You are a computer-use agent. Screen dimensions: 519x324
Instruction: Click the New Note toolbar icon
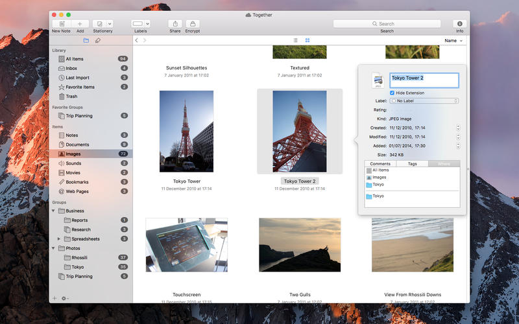(61, 23)
